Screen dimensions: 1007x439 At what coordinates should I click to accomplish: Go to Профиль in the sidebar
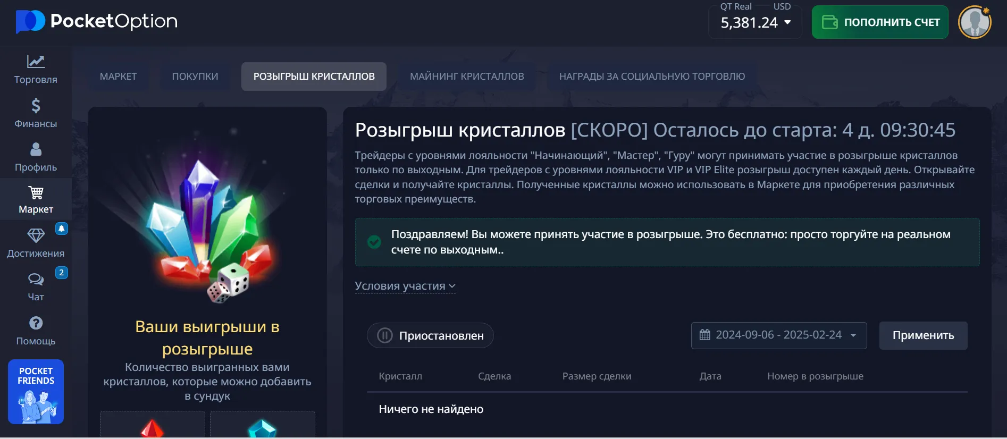(x=36, y=150)
